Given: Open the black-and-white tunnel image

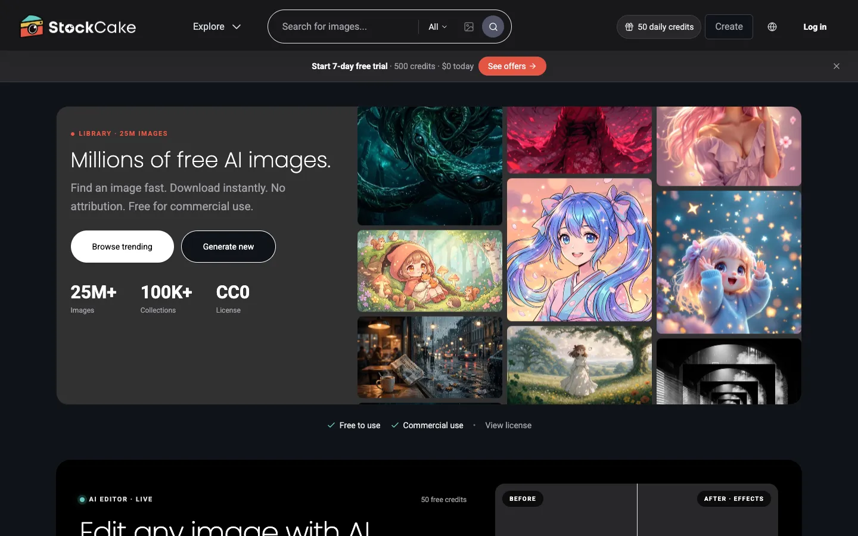Looking at the screenshot, I should coord(729,371).
